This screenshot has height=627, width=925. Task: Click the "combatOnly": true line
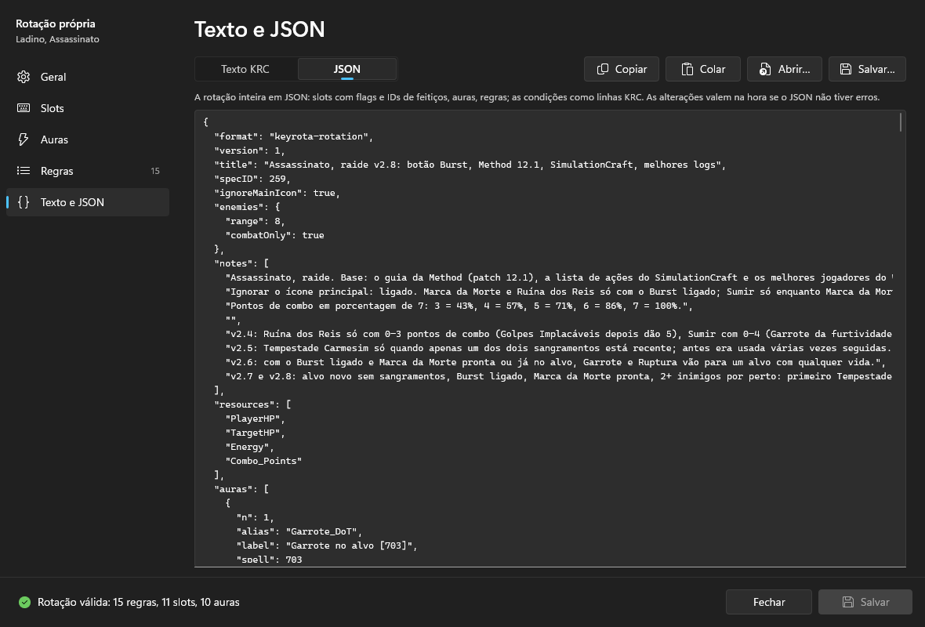(x=275, y=235)
